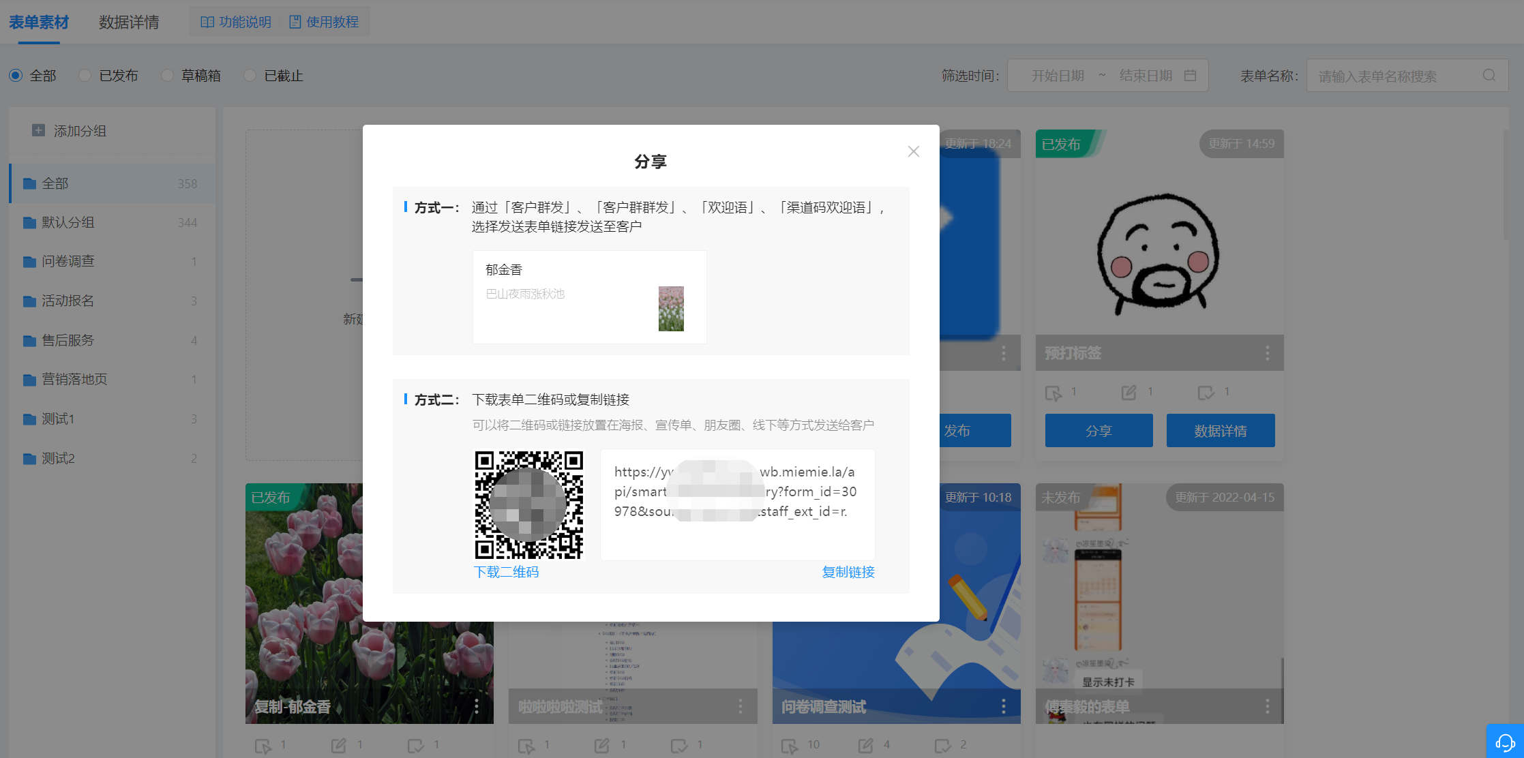Open customer service headset icon
The width and height of the screenshot is (1524, 758).
[1505, 742]
